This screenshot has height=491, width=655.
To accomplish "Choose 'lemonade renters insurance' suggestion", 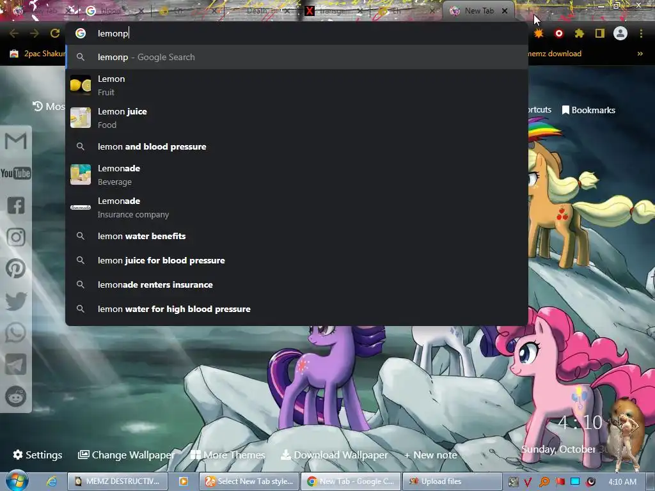I will pyautogui.click(x=297, y=284).
